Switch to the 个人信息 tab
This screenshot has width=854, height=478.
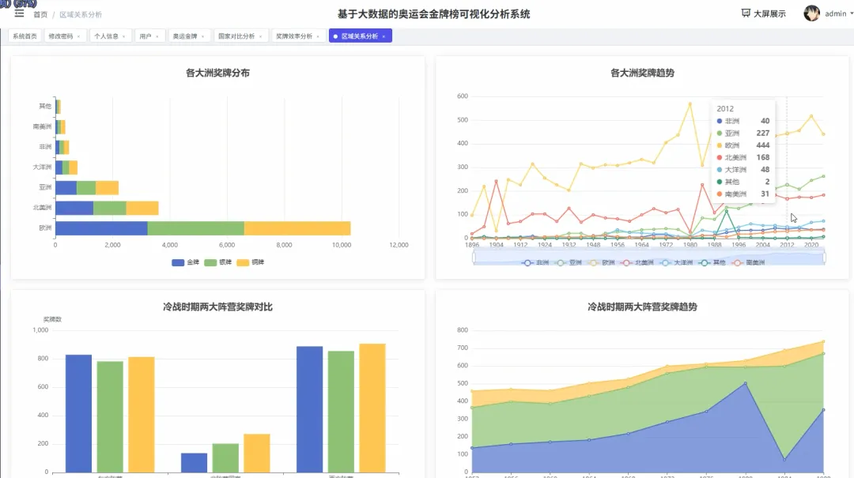pyautogui.click(x=109, y=36)
